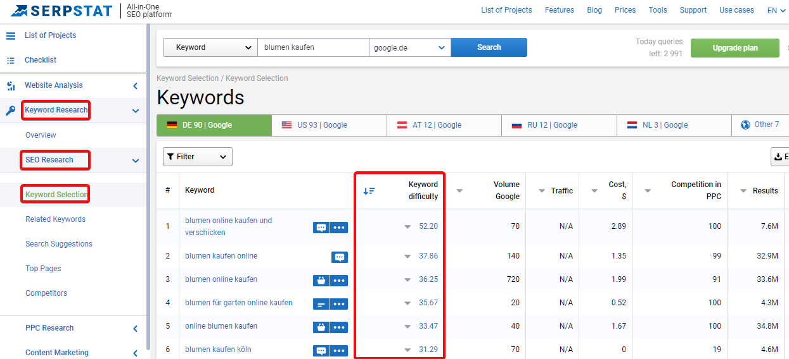Click difficulty value 36.25
This screenshot has width=789, height=359.
(x=428, y=279)
